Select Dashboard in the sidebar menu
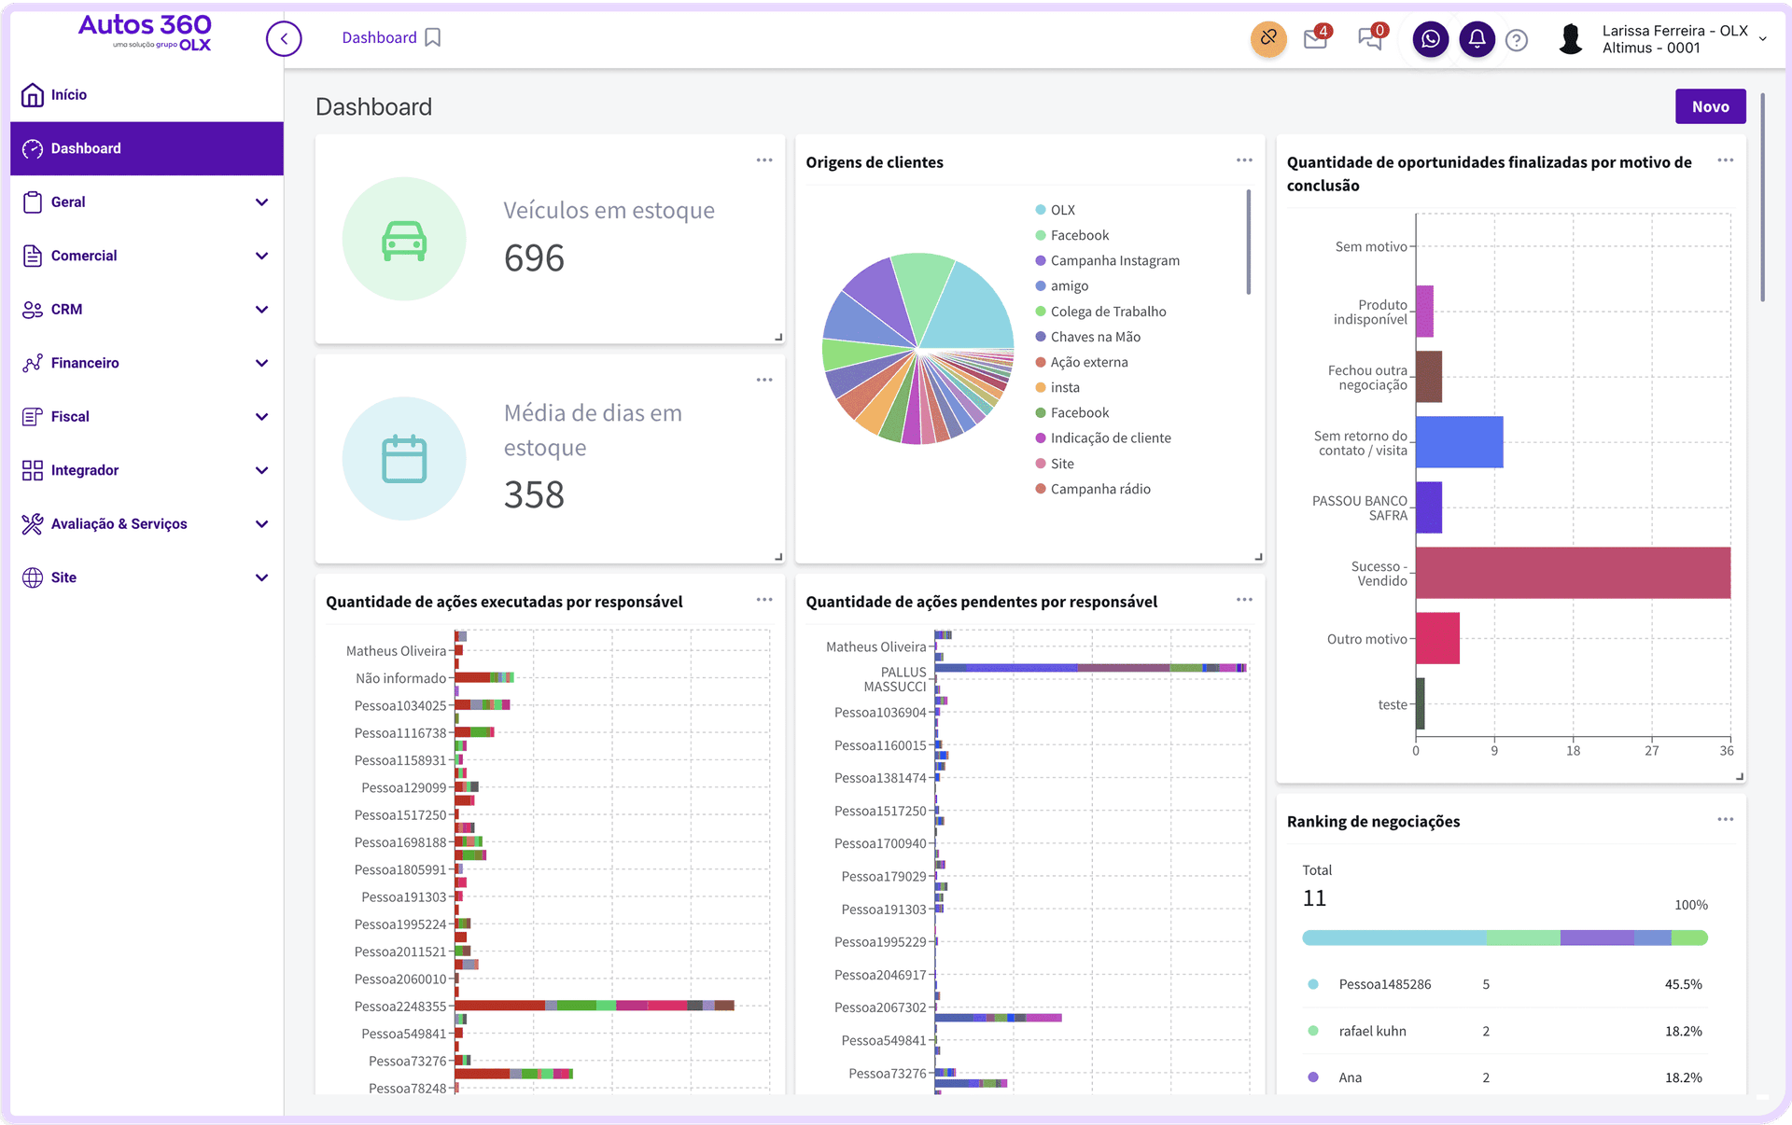The height and width of the screenshot is (1125, 1792). click(86, 148)
